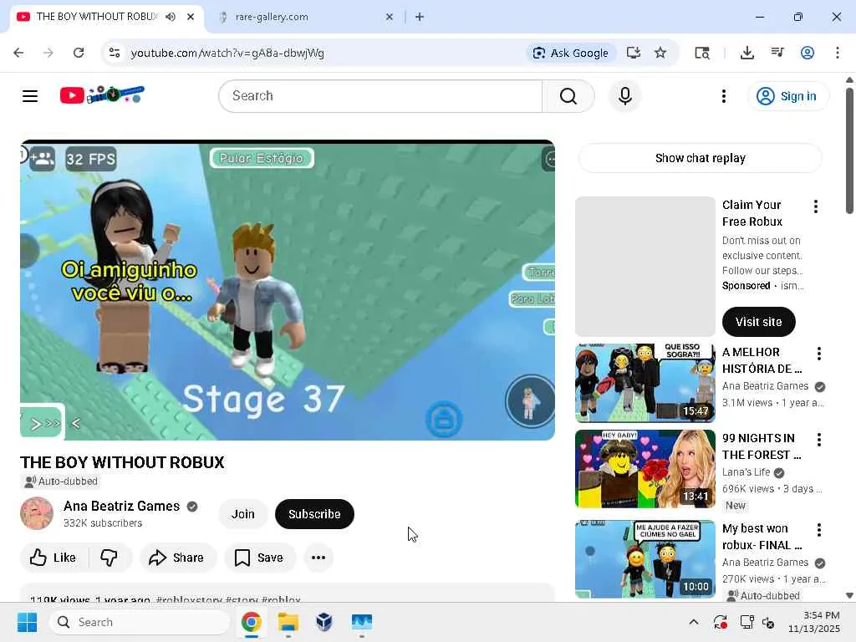
Task: Open Google Lens search icon in toolbar
Action: [702, 53]
